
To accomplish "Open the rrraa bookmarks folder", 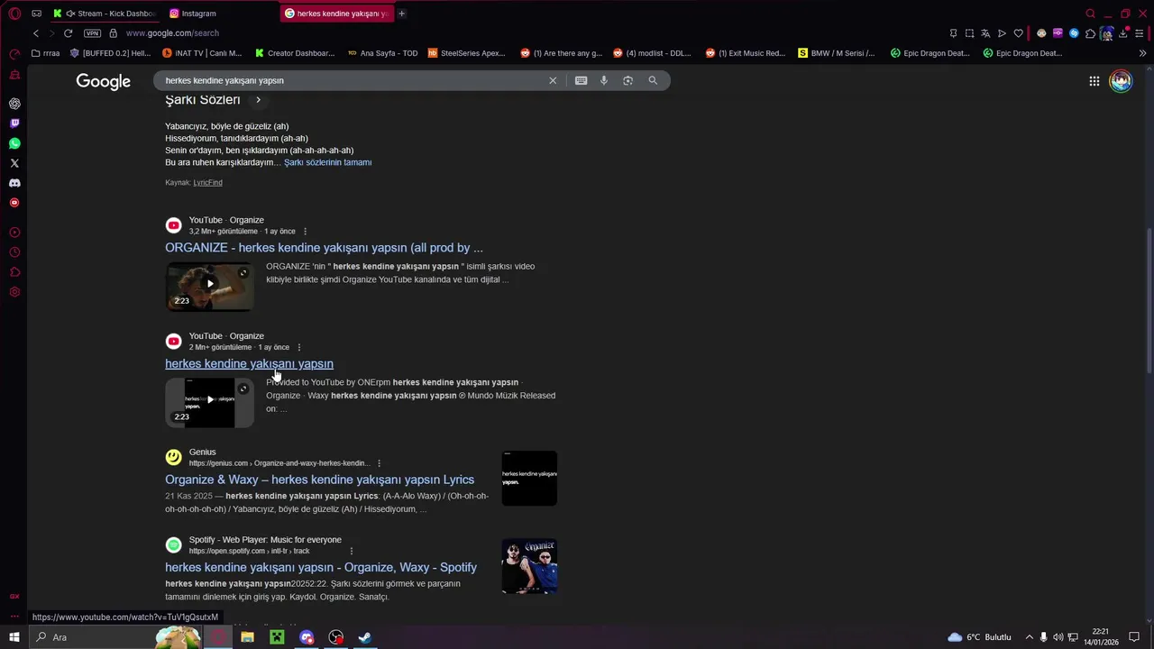I will 45,53.
